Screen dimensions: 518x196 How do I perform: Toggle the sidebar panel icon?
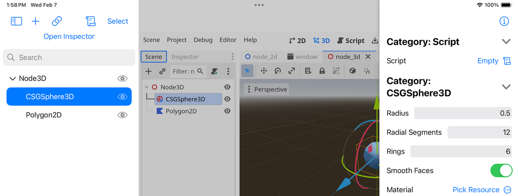16,21
